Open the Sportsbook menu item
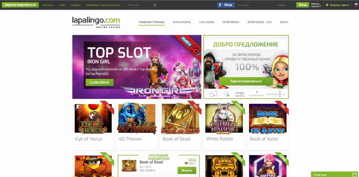 (231, 22)
